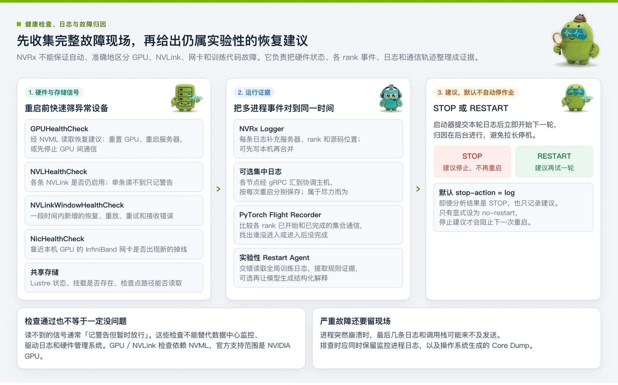Open the NVLHealthCheck card

114,177
